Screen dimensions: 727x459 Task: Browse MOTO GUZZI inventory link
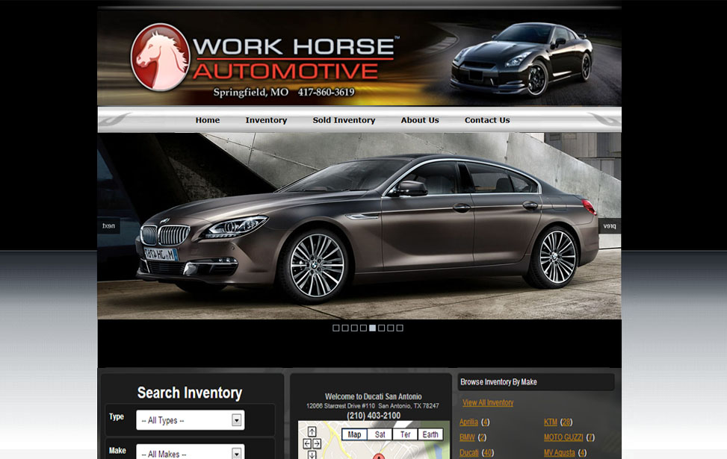(x=563, y=437)
